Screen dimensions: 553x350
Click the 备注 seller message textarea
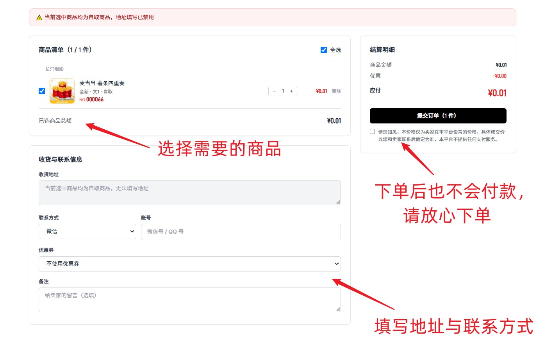(x=190, y=300)
